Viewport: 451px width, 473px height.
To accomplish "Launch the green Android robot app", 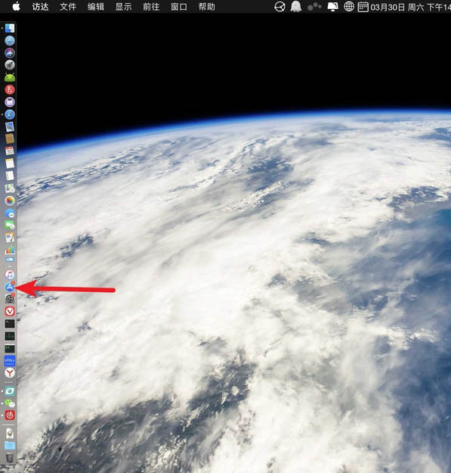I will 10,77.
